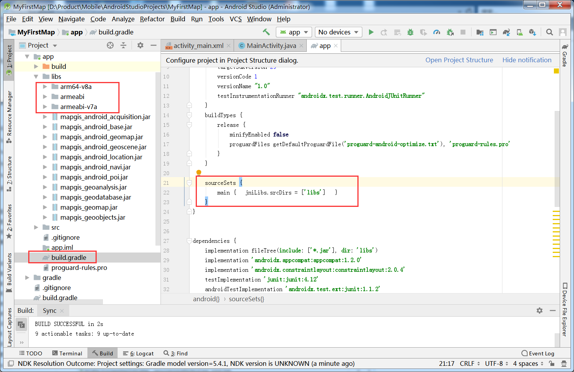
Task: Click Sync Project with Gradle Files icon
Action: (506, 32)
